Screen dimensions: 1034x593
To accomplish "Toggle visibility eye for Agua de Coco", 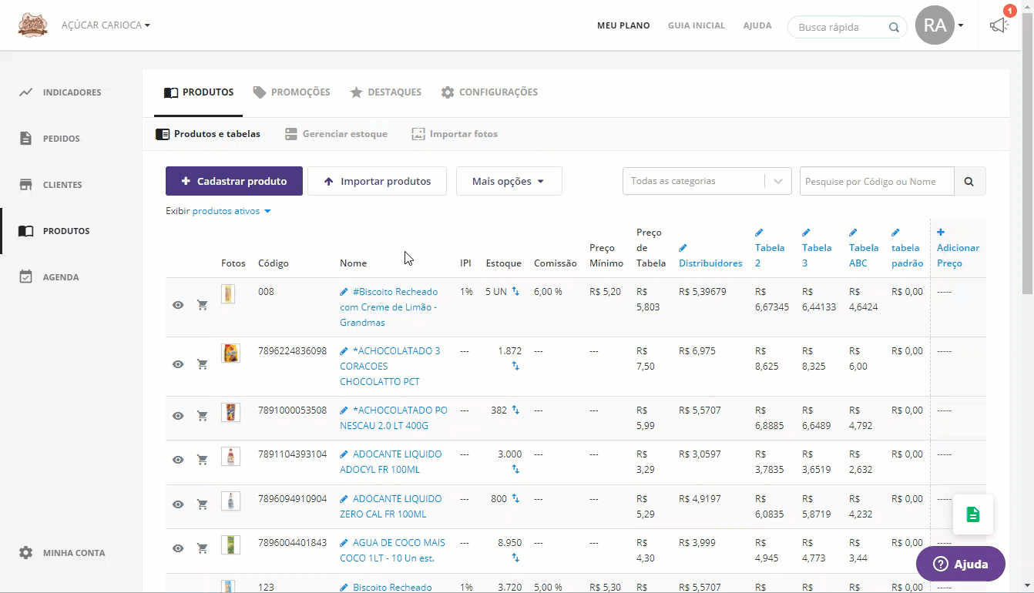I will (x=178, y=548).
